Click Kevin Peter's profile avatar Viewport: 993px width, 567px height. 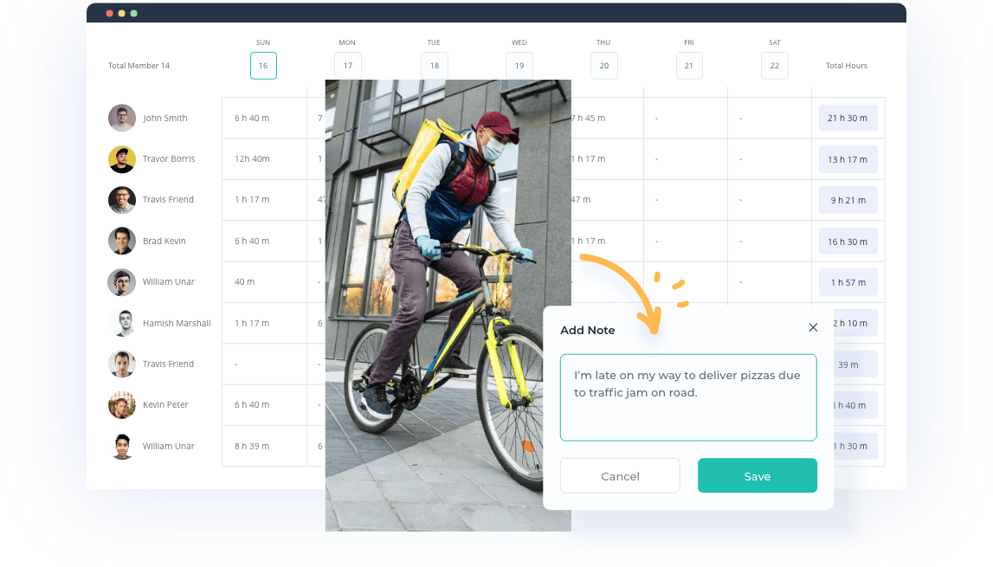[121, 404]
